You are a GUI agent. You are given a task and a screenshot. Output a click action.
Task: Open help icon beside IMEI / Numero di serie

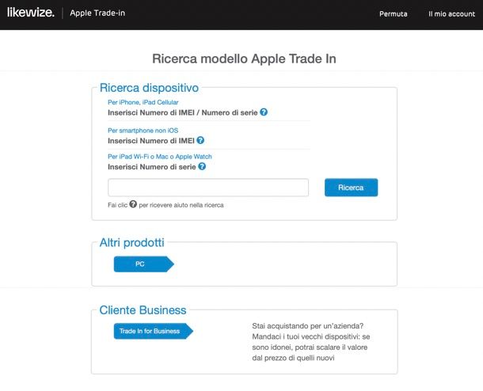tap(264, 112)
